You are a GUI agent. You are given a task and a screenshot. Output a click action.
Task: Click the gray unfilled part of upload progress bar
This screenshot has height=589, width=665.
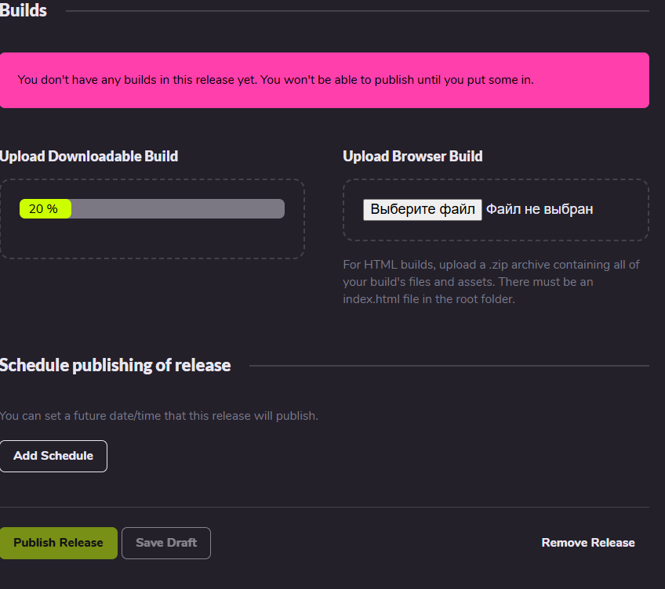click(x=178, y=209)
